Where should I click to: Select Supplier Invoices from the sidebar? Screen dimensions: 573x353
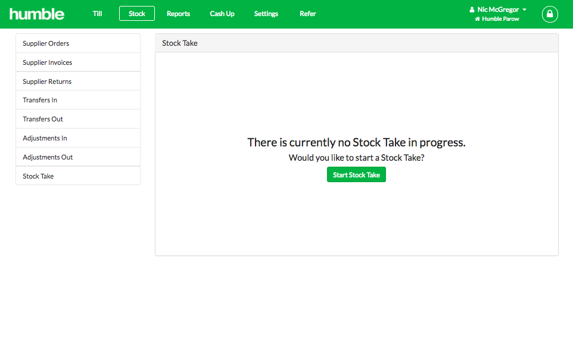point(78,62)
